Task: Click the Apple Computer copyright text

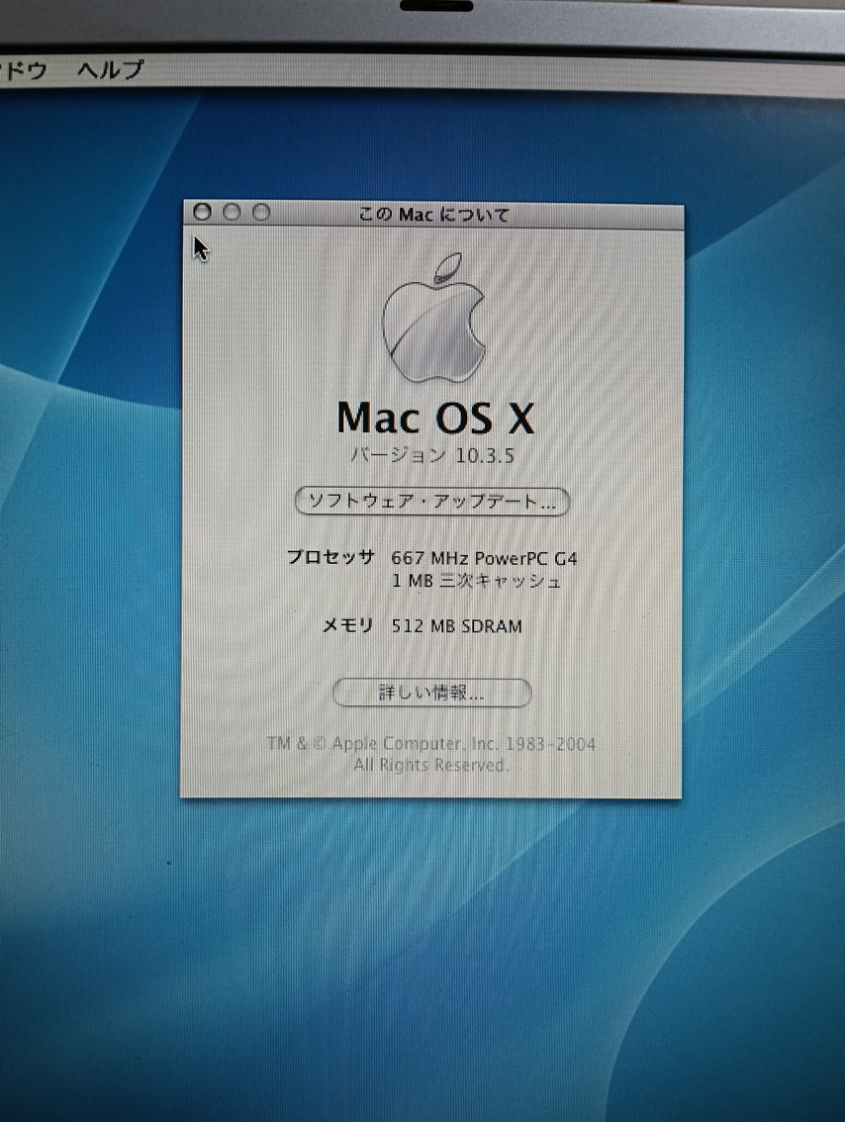Action: pyautogui.click(x=430, y=743)
